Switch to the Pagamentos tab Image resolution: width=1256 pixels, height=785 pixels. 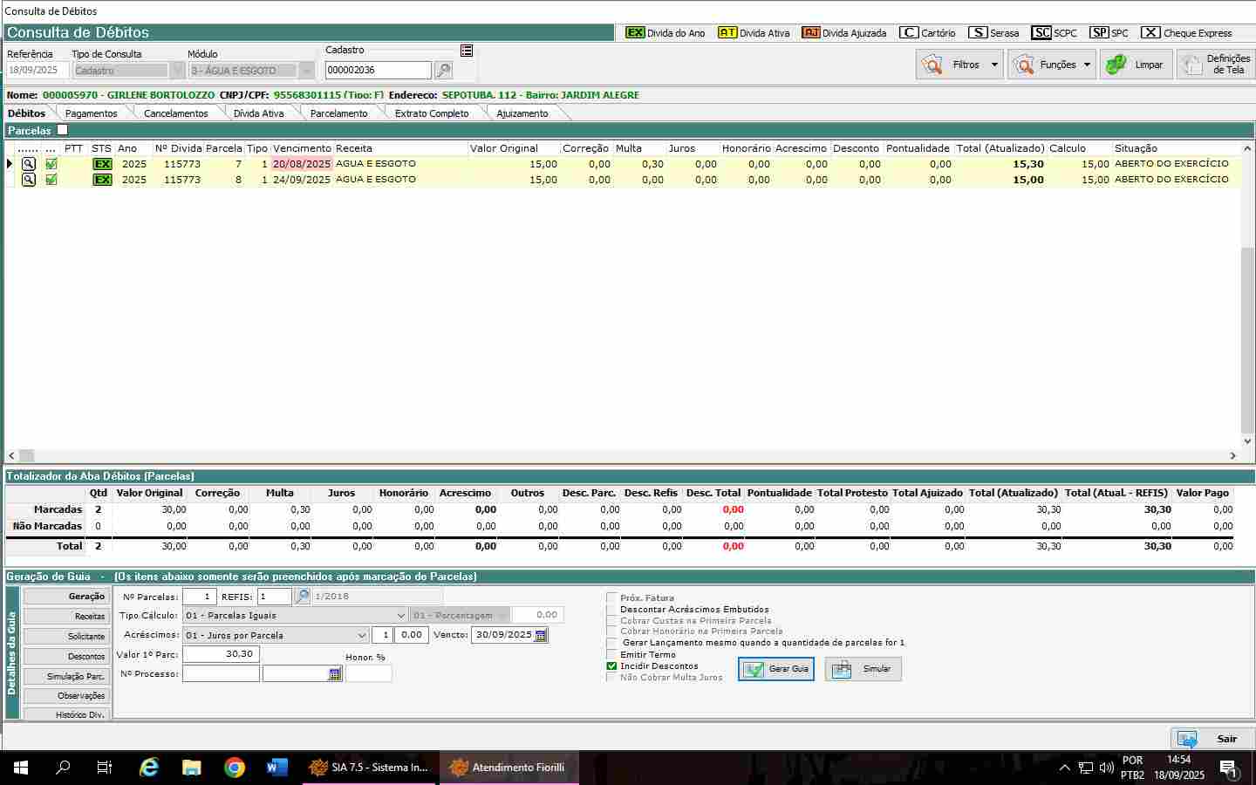coord(91,113)
